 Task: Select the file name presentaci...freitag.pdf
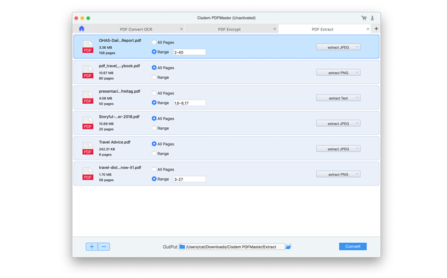click(x=119, y=91)
